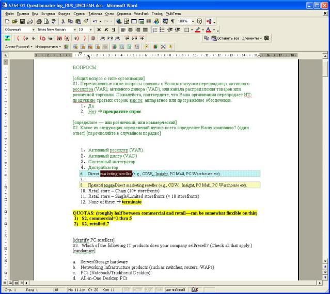Paste from clipboard on the standard toolbar
This screenshot has height=294, width=330.
click(x=78, y=21)
